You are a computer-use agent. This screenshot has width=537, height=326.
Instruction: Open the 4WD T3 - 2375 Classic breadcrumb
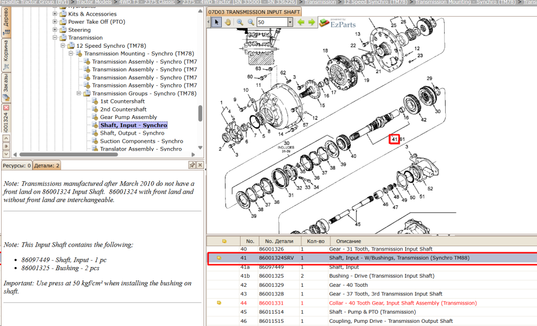tap(147, 2)
